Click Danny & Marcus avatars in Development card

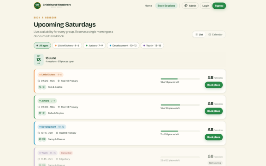point(42,139)
